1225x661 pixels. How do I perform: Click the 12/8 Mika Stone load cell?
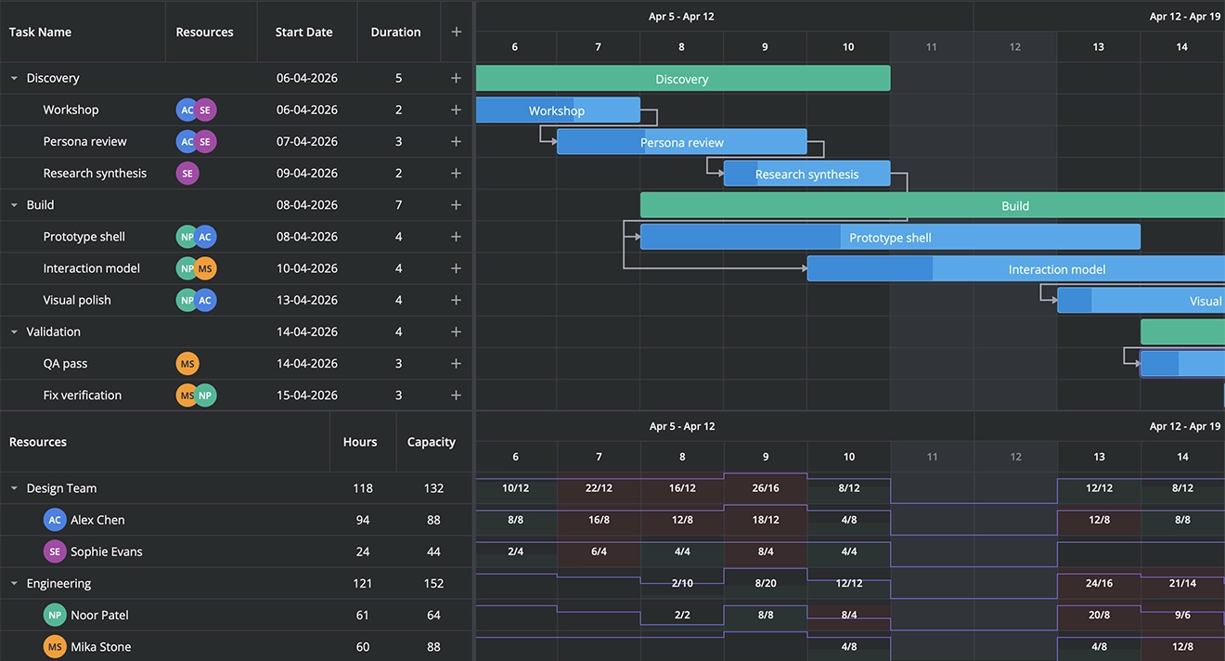[x=1182, y=646]
